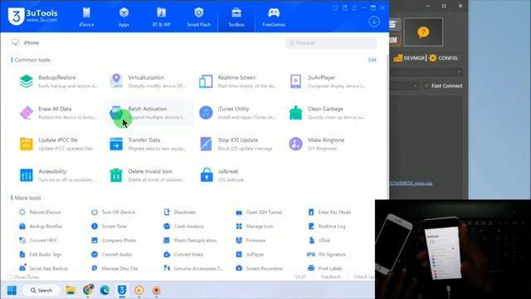Click Reboot iDevice
This screenshot has width=531, height=299.
(x=40, y=213)
